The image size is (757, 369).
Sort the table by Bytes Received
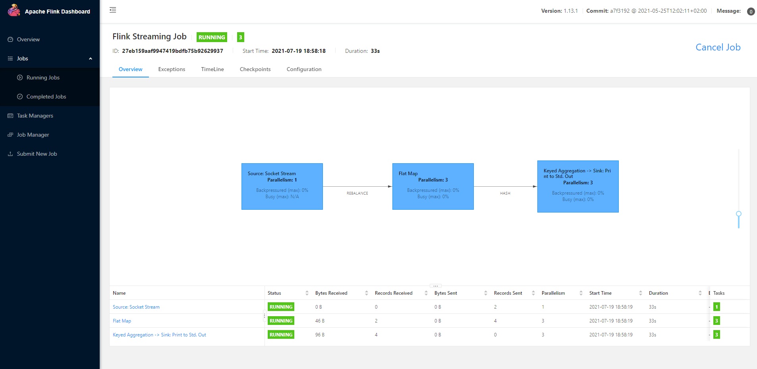coord(367,293)
